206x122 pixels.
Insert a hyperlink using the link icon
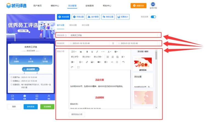(x=87, y=62)
